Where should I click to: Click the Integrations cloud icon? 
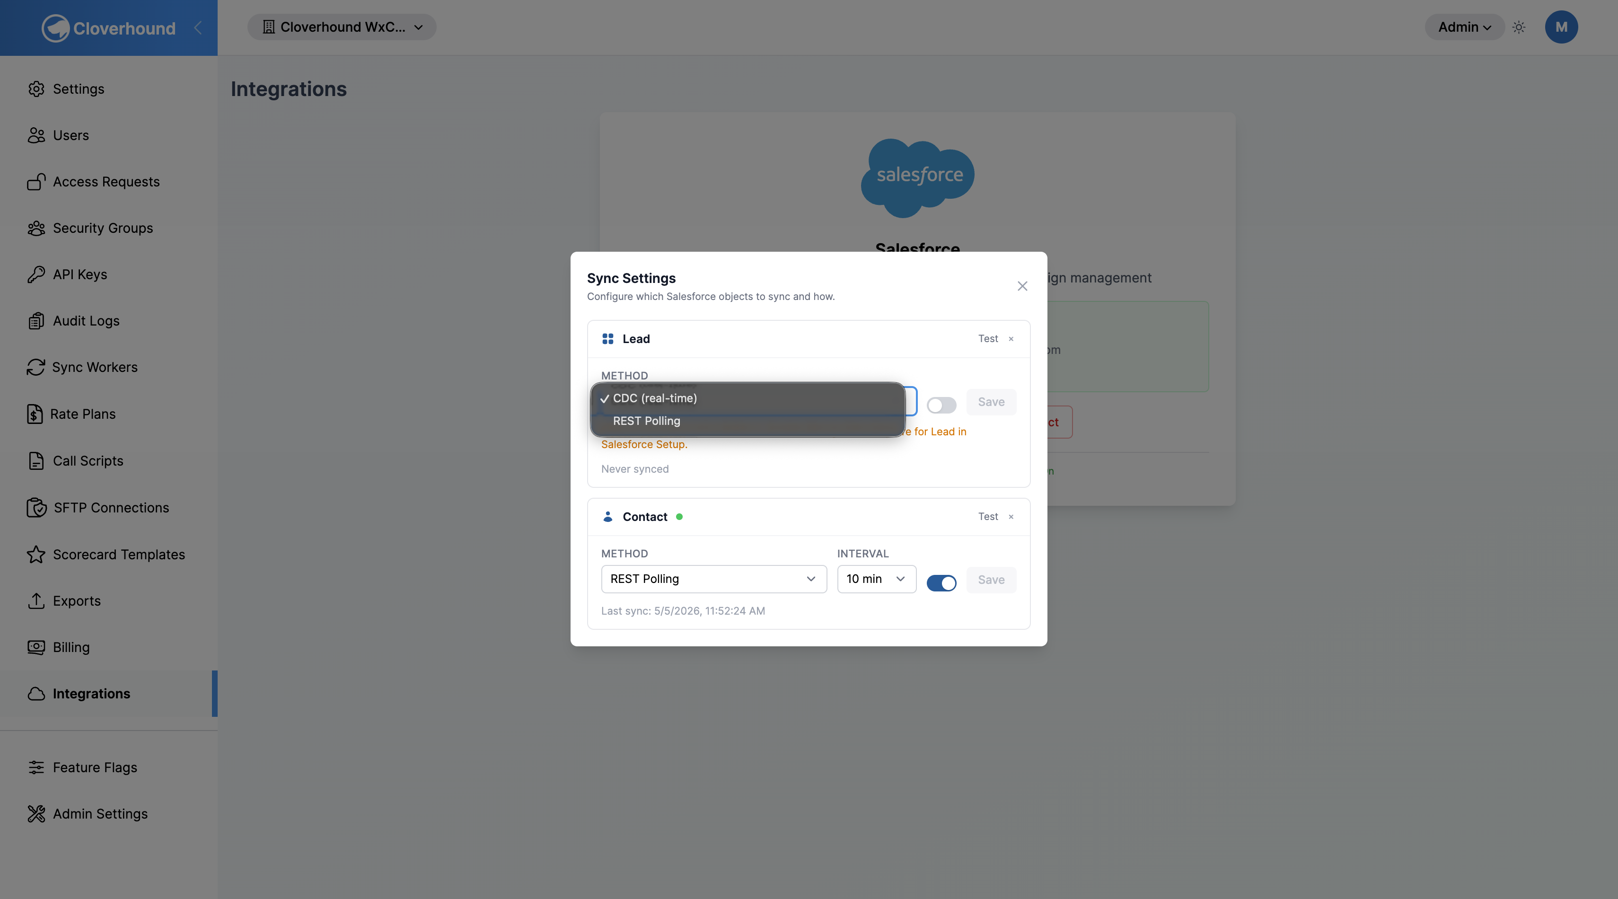[36, 694]
